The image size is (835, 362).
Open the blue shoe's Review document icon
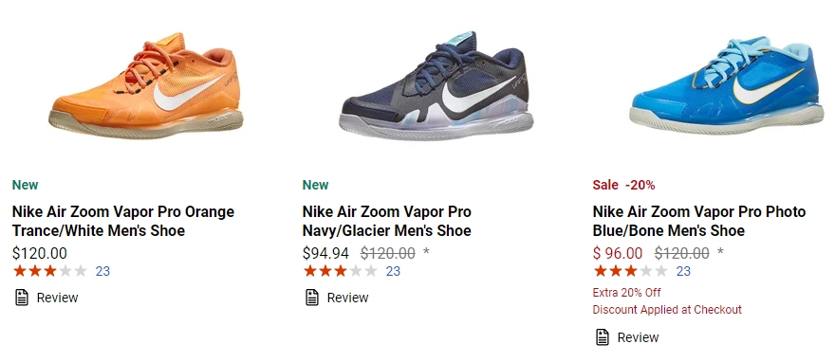point(603,337)
